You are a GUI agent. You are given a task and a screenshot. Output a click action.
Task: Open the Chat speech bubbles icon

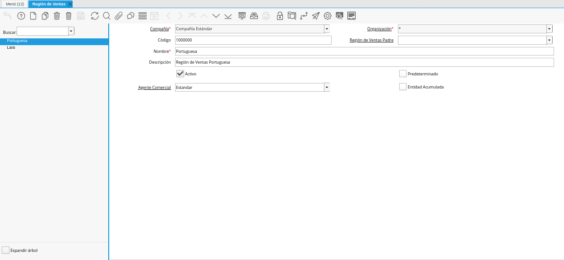click(x=130, y=16)
